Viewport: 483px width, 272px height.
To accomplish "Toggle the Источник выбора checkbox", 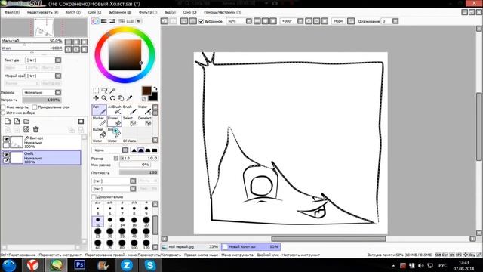I will click(3, 113).
